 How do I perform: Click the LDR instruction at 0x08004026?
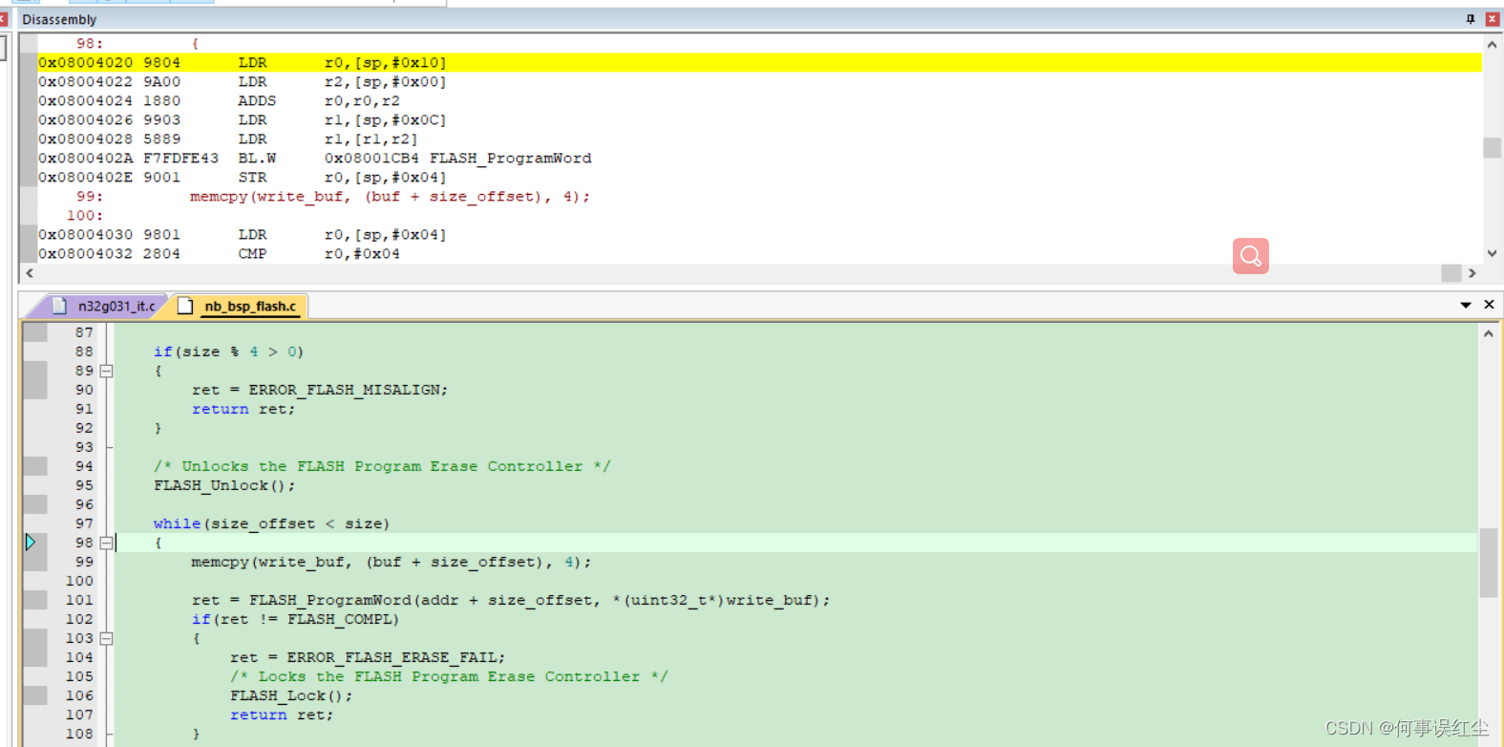[x=243, y=120]
